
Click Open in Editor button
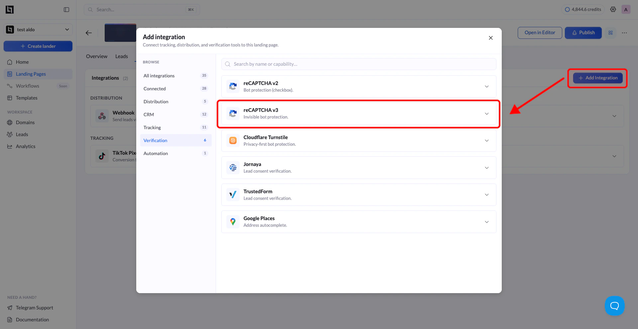[x=540, y=33]
